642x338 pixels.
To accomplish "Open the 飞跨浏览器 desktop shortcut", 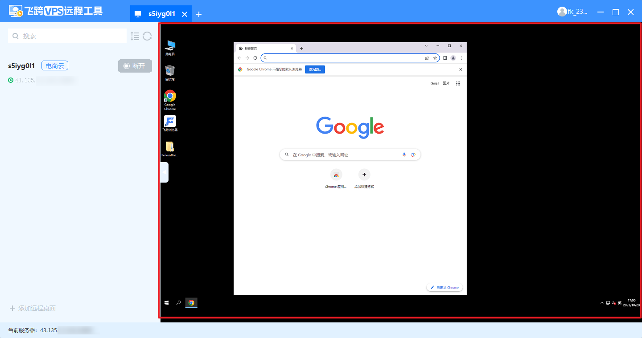I will [170, 122].
